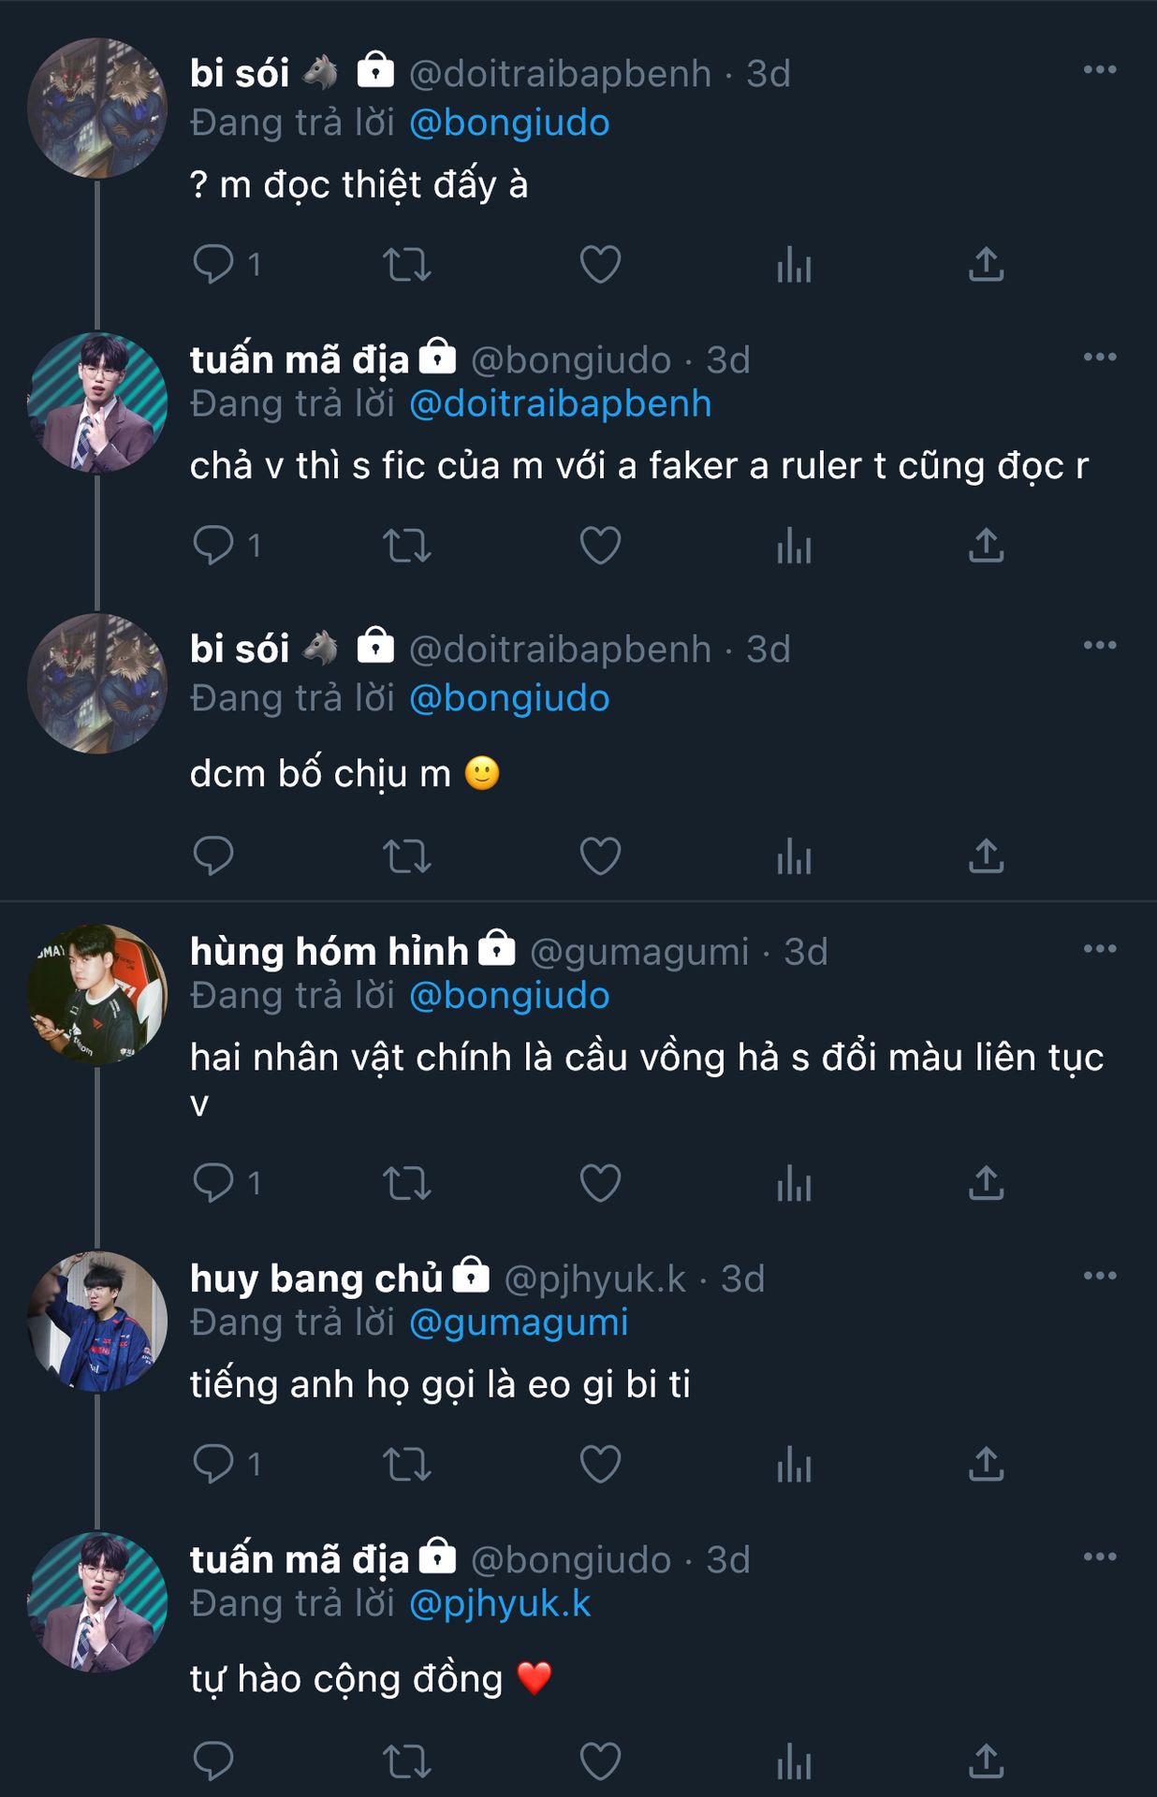
Task: Open more options on the tweet by huy bang chủ
Action: (1099, 1276)
